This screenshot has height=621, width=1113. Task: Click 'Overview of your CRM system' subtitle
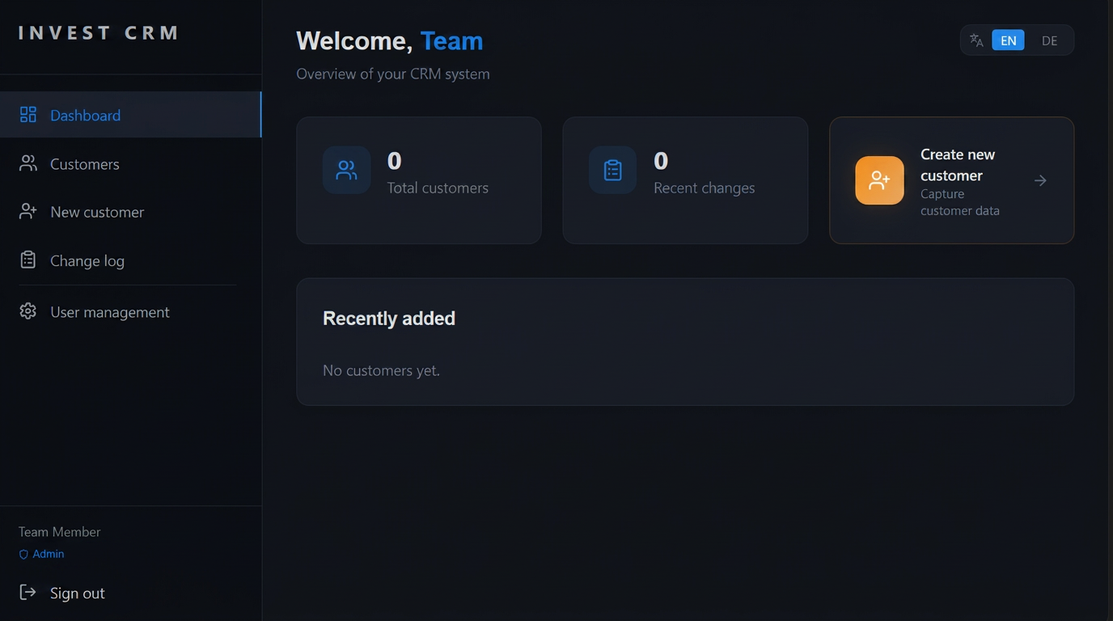tap(393, 74)
